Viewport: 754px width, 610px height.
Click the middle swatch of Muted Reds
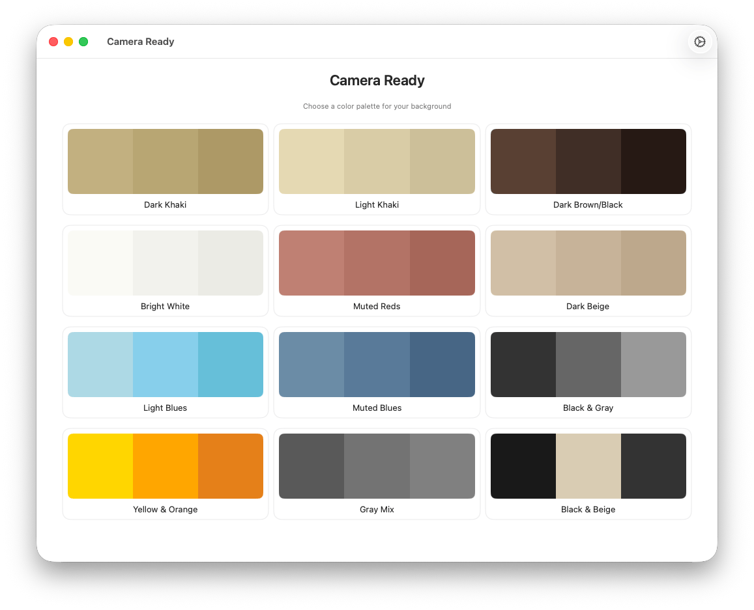click(x=377, y=263)
